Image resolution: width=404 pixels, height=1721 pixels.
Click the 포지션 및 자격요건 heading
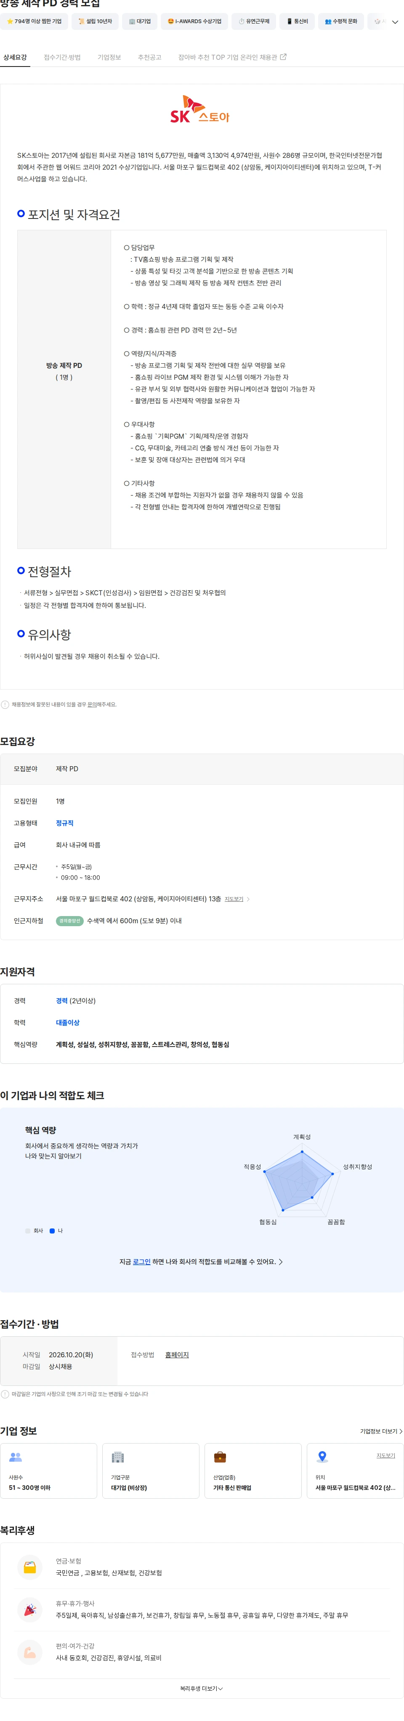click(74, 214)
